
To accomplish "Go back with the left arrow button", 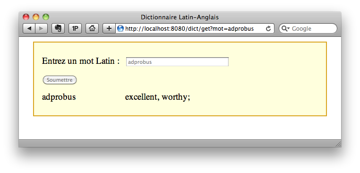I will (x=29, y=28).
